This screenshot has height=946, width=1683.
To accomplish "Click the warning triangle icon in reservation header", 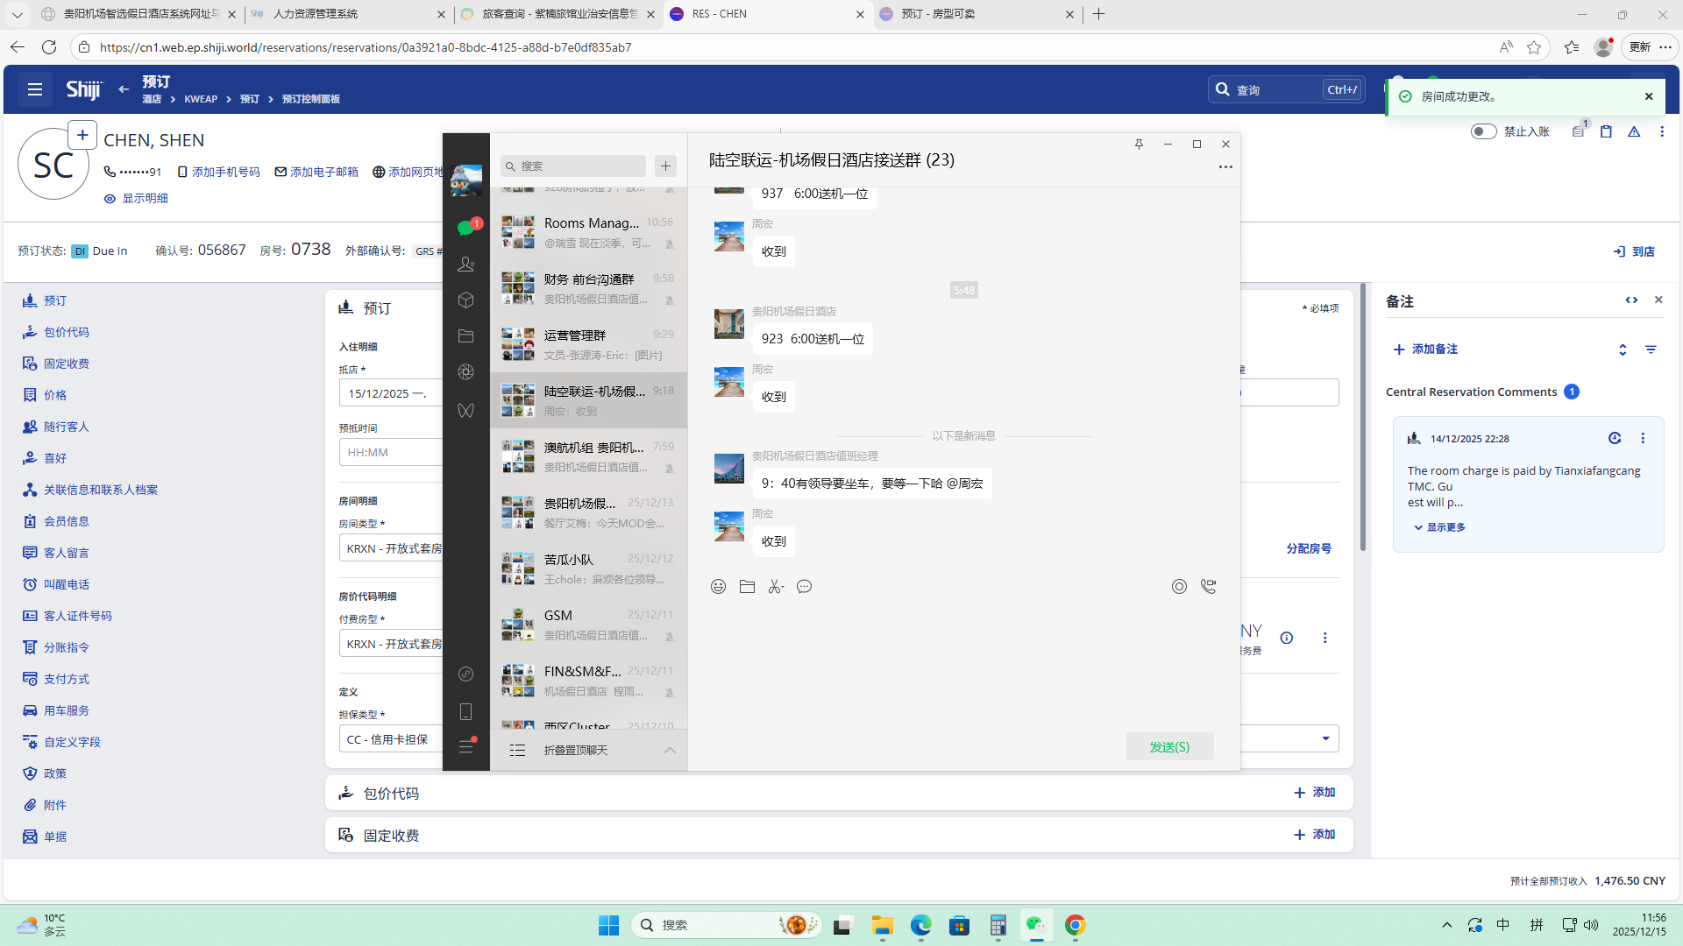I will point(1634,131).
